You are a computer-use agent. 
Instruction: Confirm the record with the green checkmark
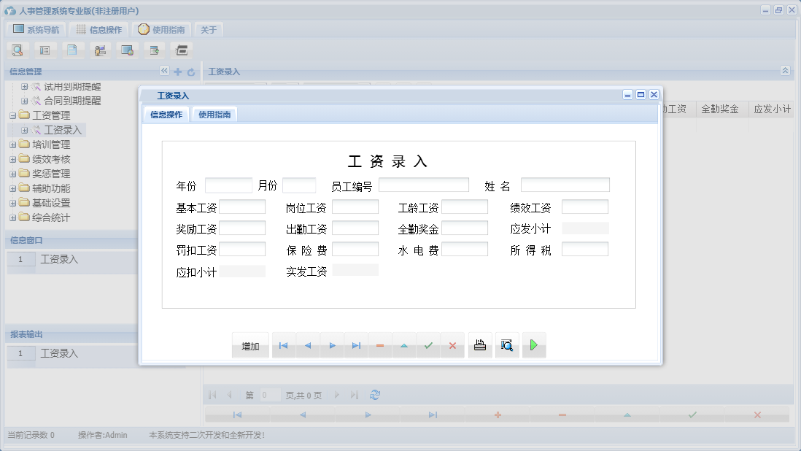(x=428, y=344)
